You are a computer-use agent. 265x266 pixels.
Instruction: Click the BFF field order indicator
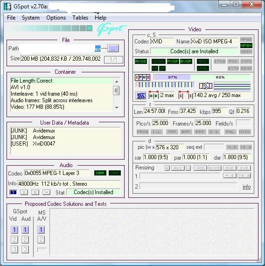click(186, 132)
